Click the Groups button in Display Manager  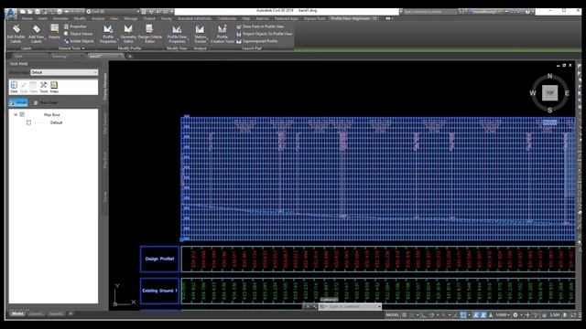18,102
